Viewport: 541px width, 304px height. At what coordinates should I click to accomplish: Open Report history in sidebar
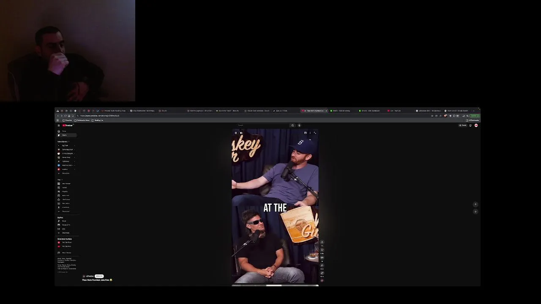[66, 252]
